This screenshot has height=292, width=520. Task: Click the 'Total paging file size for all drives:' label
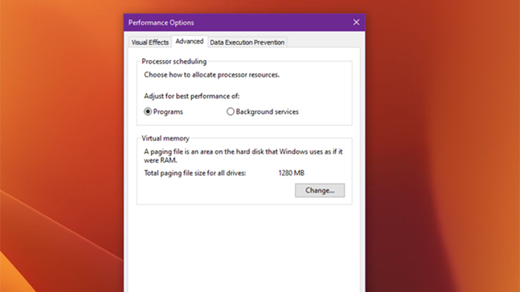[195, 173]
